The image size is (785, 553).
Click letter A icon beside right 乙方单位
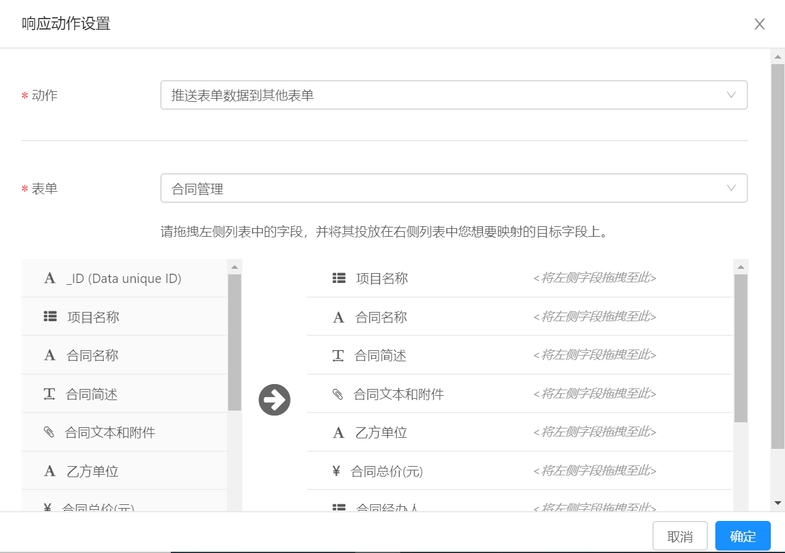pos(338,433)
